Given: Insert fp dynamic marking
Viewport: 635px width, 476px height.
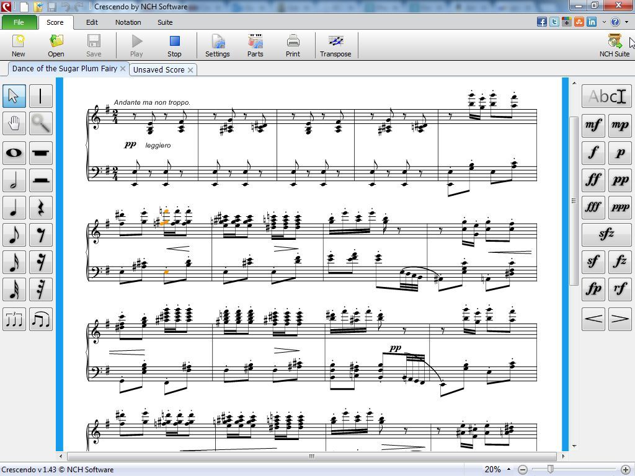Looking at the screenshot, I should 593,289.
